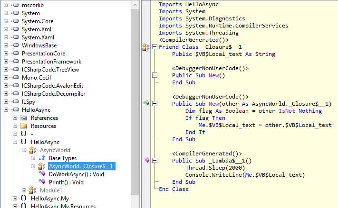Expand the HelloAsync.My namespace node

coord(15,198)
